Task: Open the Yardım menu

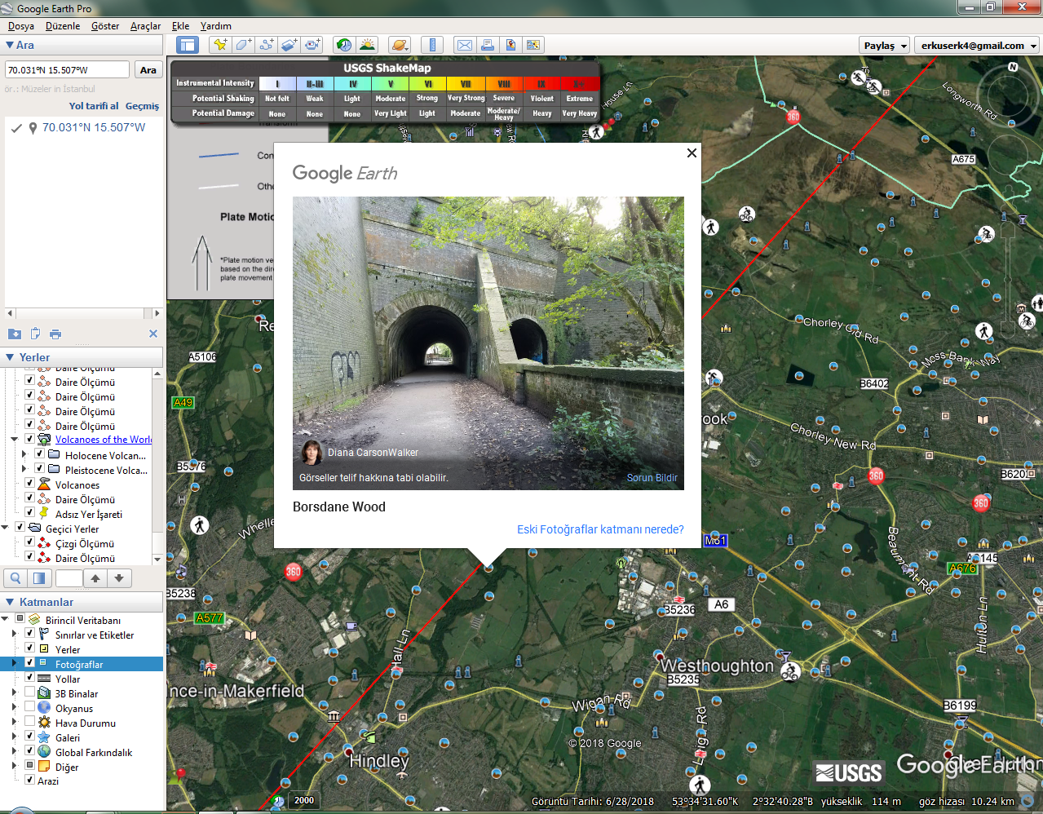Action: coord(216,26)
